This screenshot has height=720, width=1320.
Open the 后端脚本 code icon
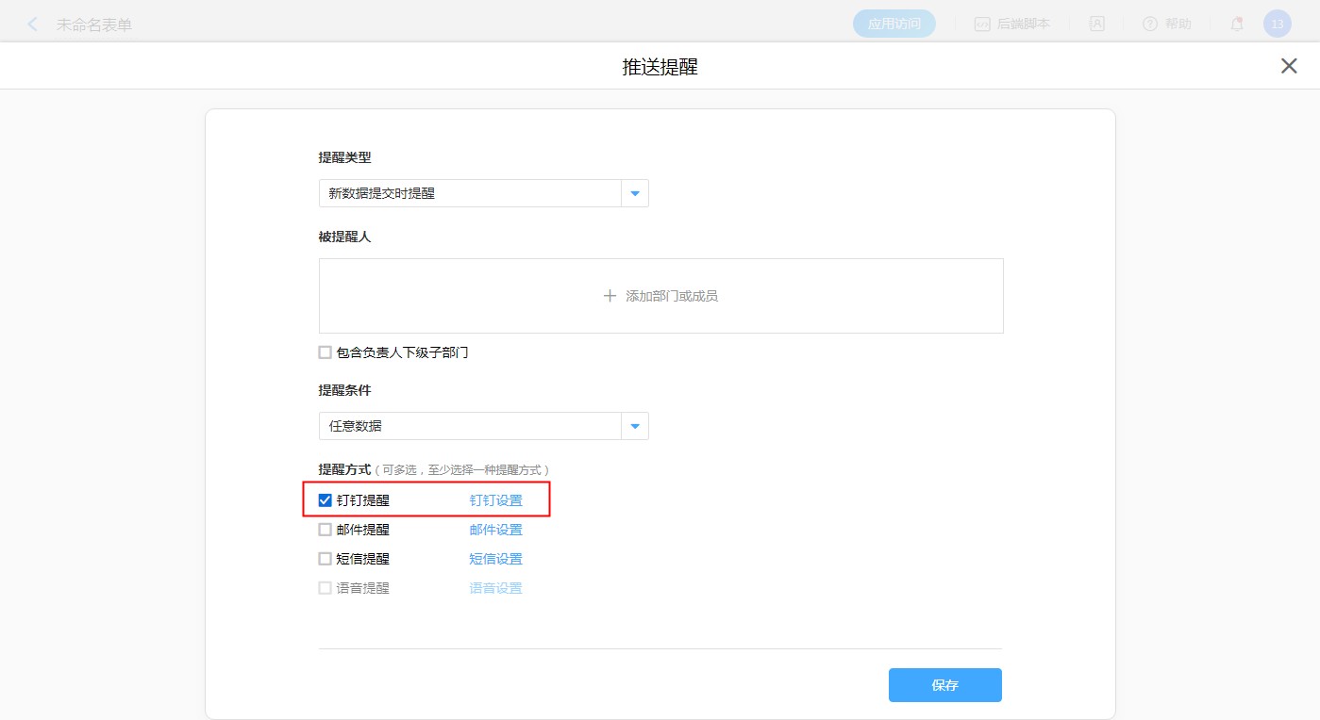click(x=982, y=25)
